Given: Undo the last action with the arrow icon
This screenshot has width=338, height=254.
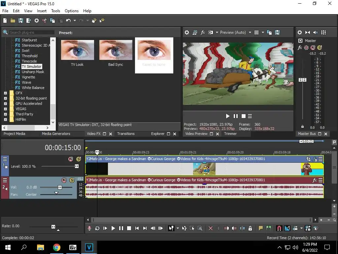Looking at the screenshot, I should pyautogui.click(x=68, y=21).
